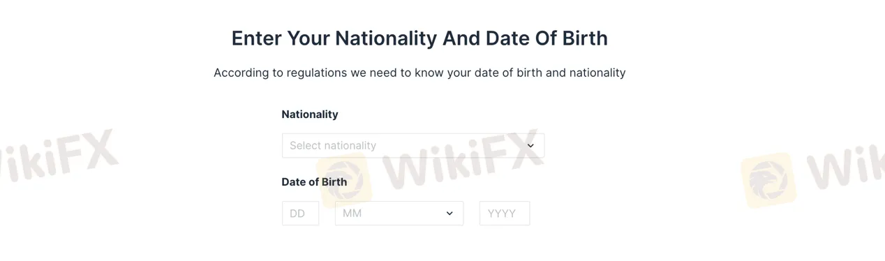This screenshot has width=885, height=261.
Task: Click the 'YYYY' placeholder text
Action: (501, 214)
